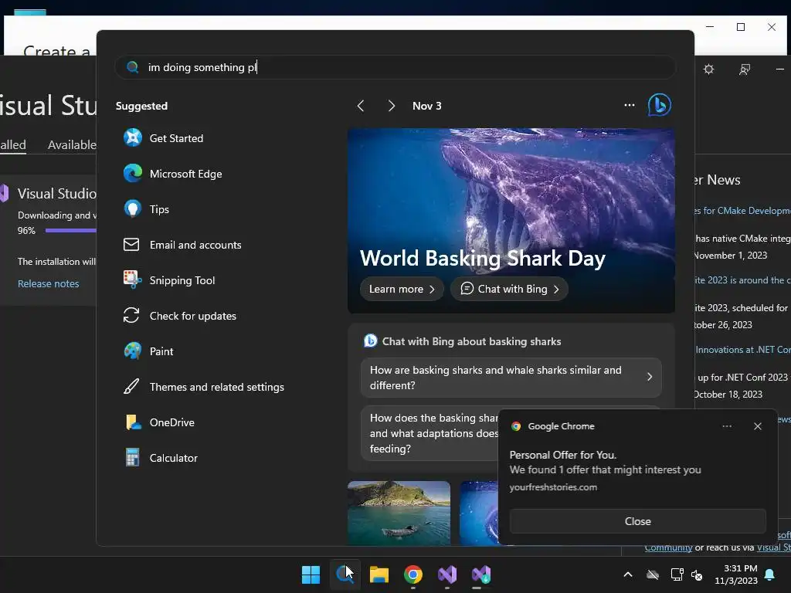Viewport: 791px width, 593px height.
Task: Click Chat with Bing button on shark banner
Action: (510, 289)
